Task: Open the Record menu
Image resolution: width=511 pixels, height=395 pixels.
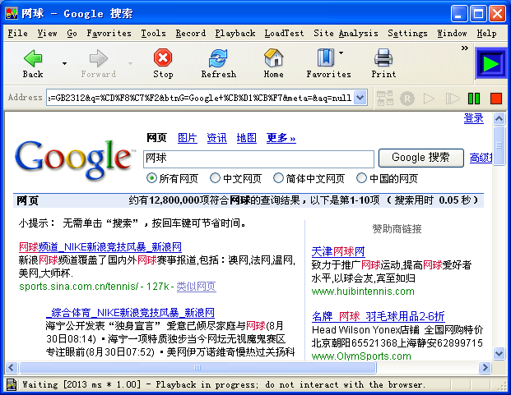Action: [x=191, y=33]
